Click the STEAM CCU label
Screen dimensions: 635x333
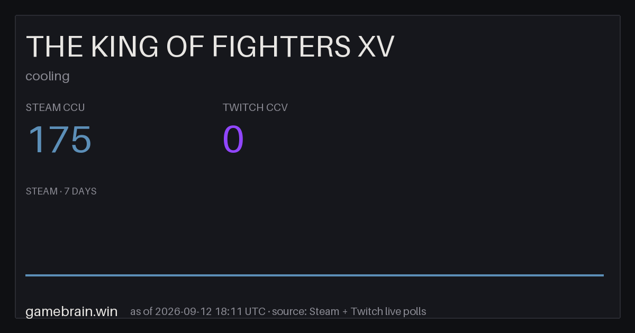pyautogui.click(x=55, y=107)
